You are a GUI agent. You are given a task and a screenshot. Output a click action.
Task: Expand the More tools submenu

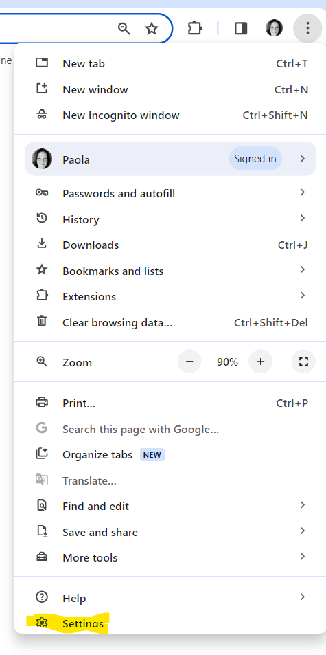click(170, 557)
